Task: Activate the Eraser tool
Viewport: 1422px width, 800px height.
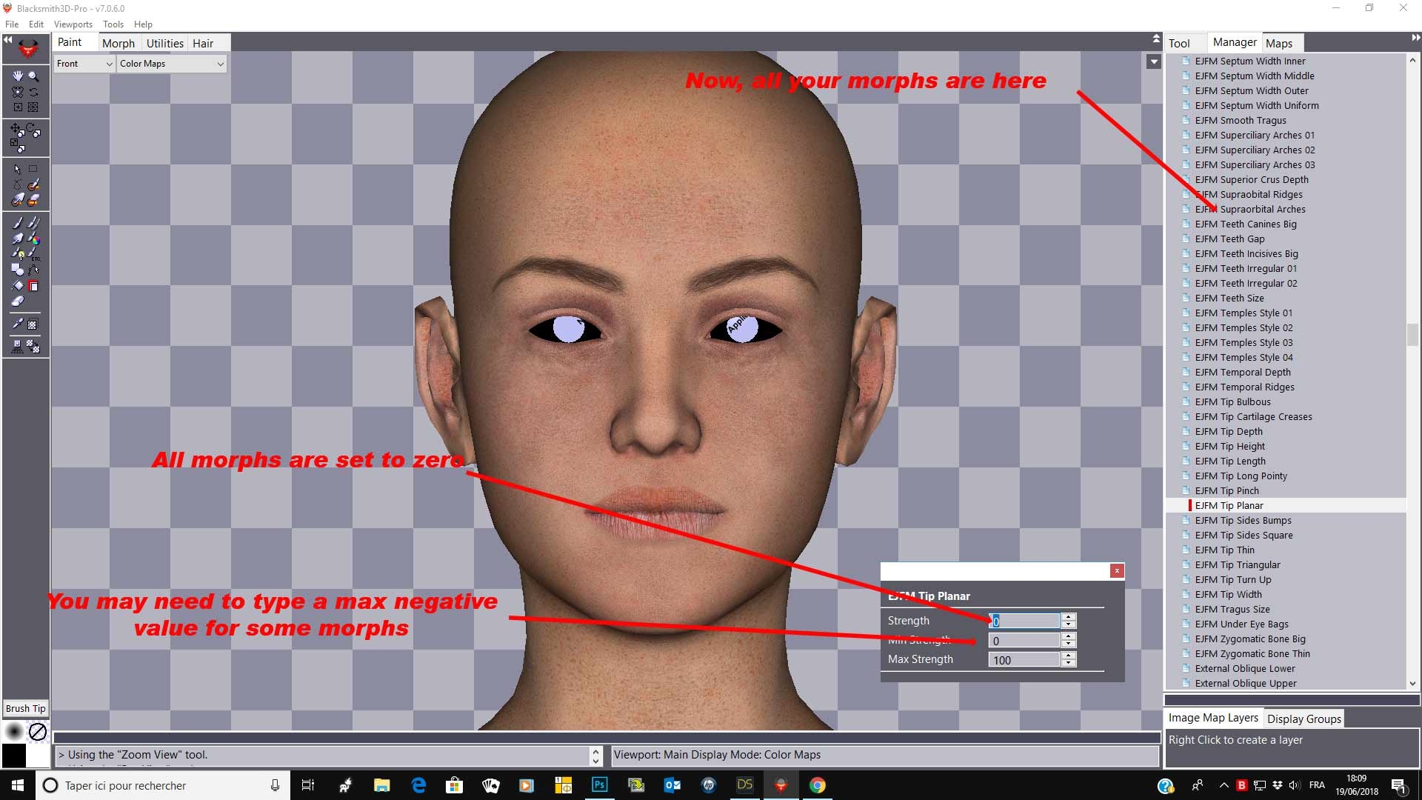Action: click(x=17, y=299)
